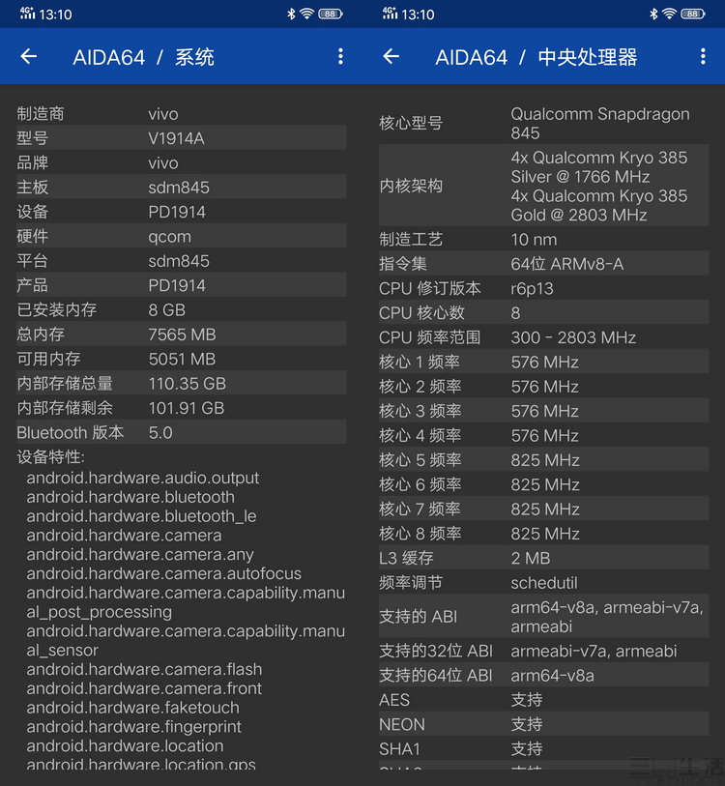The image size is (725, 786).
Task: Tap Wi-Fi icon in left status bar
Action: pyautogui.click(x=306, y=15)
